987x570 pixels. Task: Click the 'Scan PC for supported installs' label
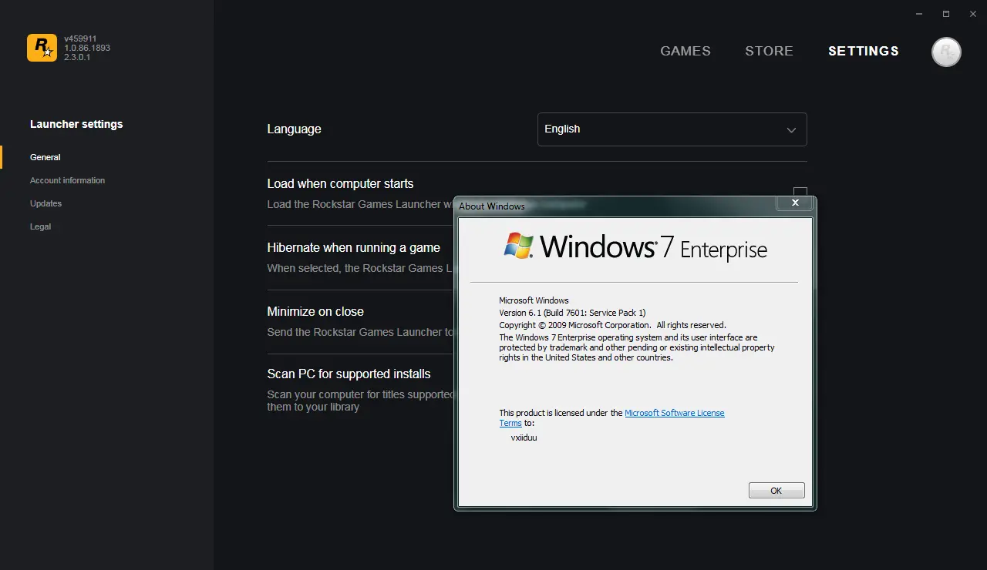tap(349, 374)
